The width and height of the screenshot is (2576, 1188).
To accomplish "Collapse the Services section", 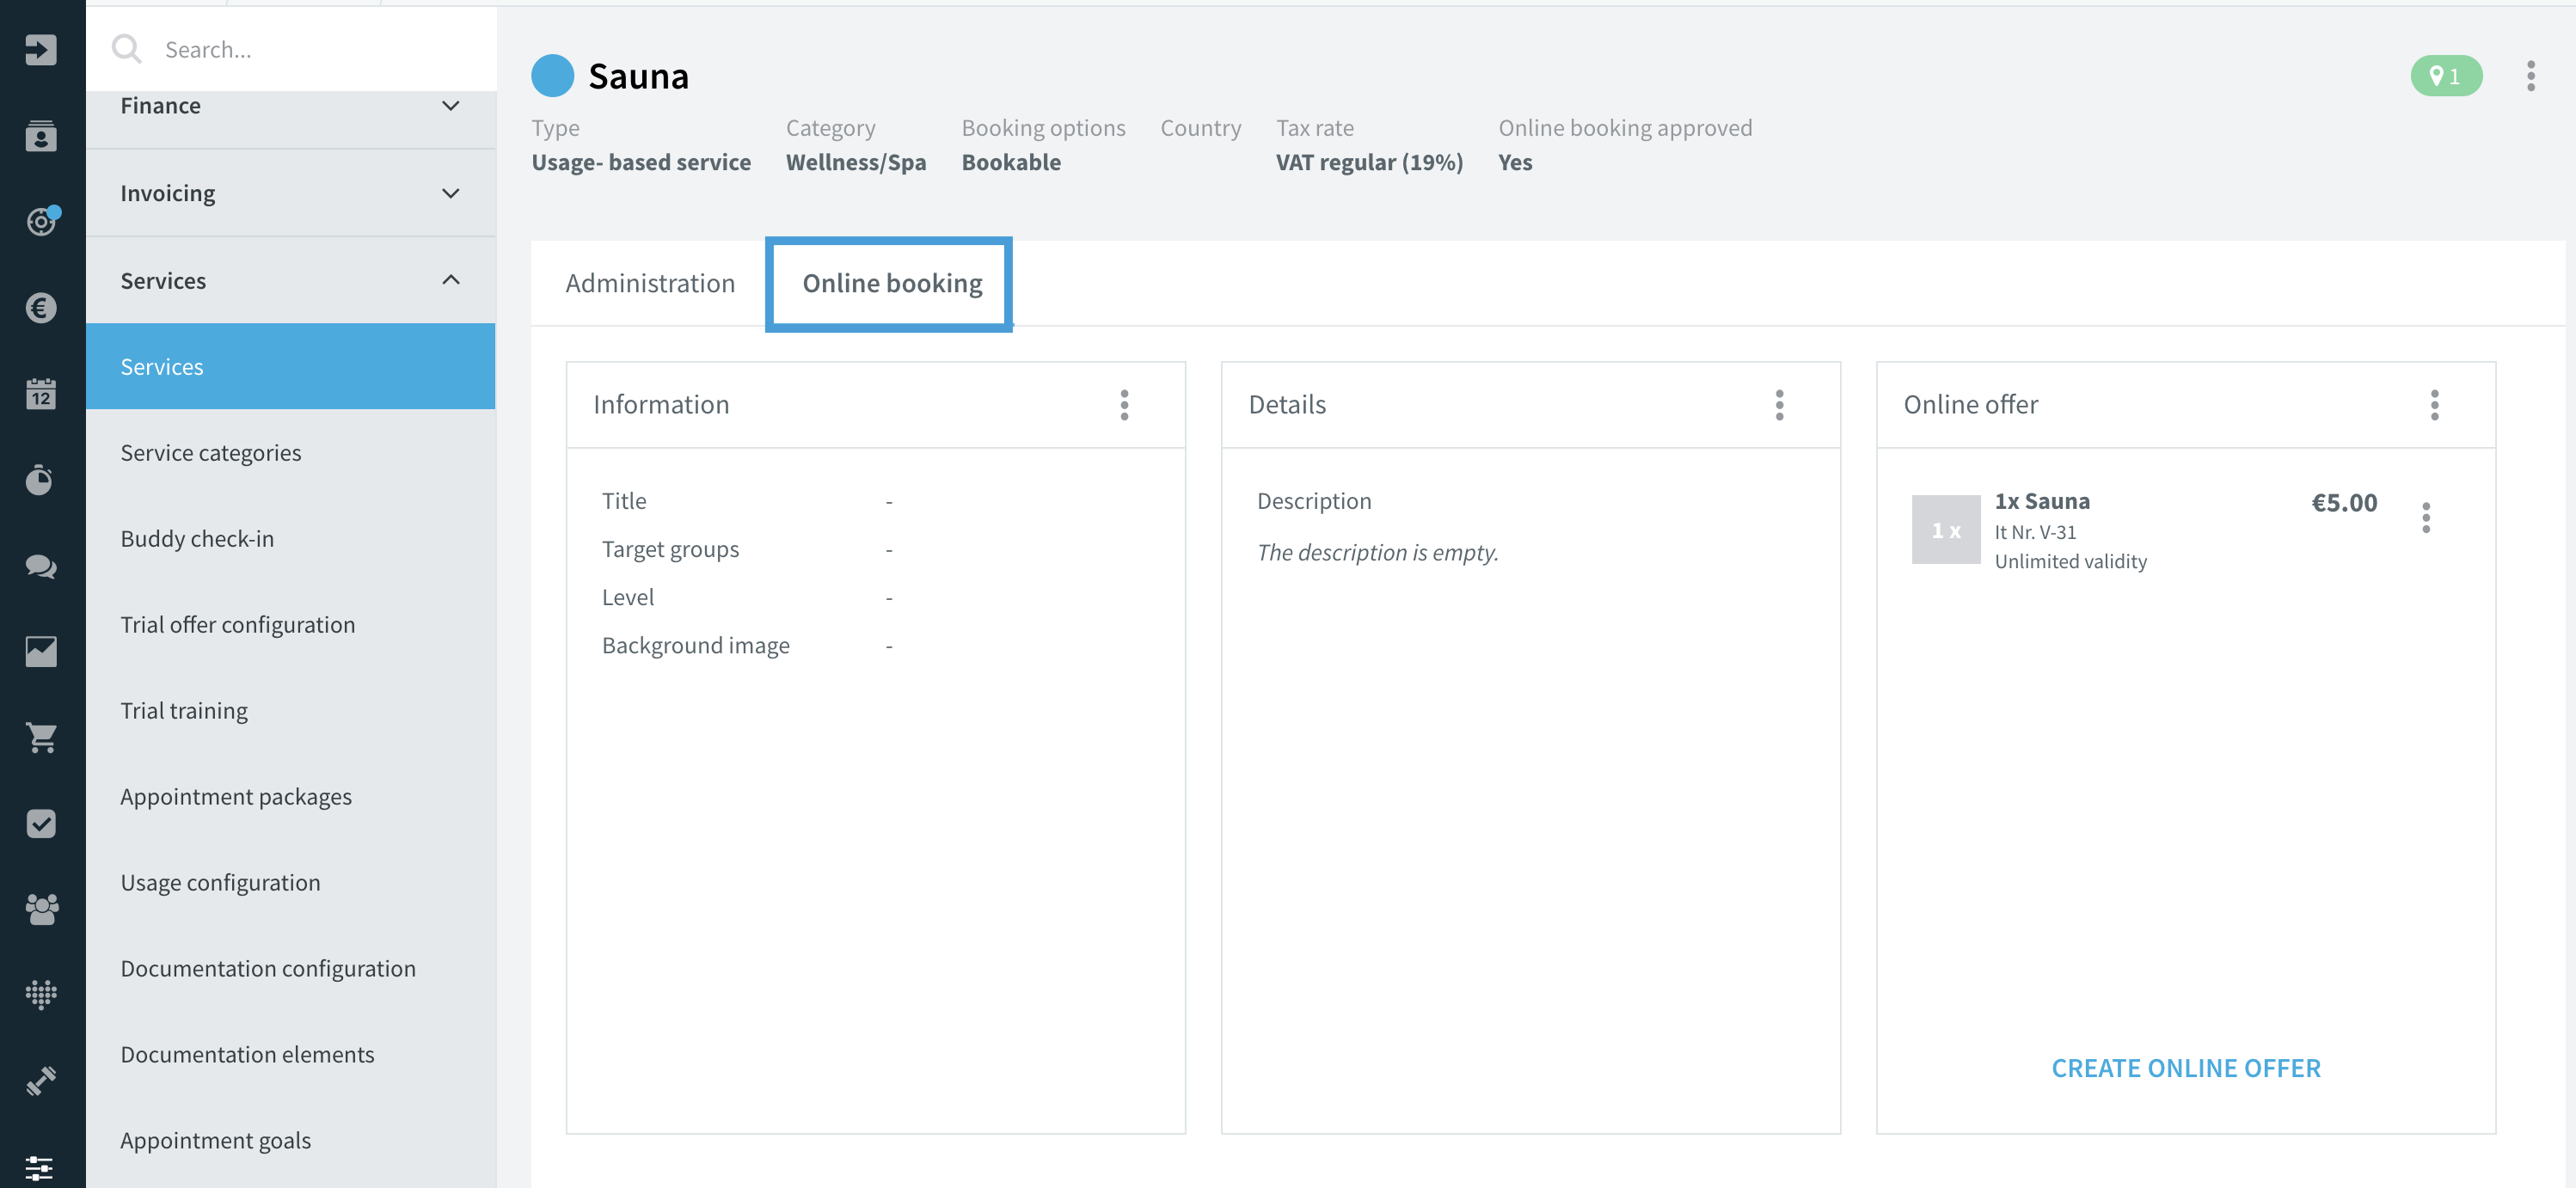I will pyautogui.click(x=291, y=281).
